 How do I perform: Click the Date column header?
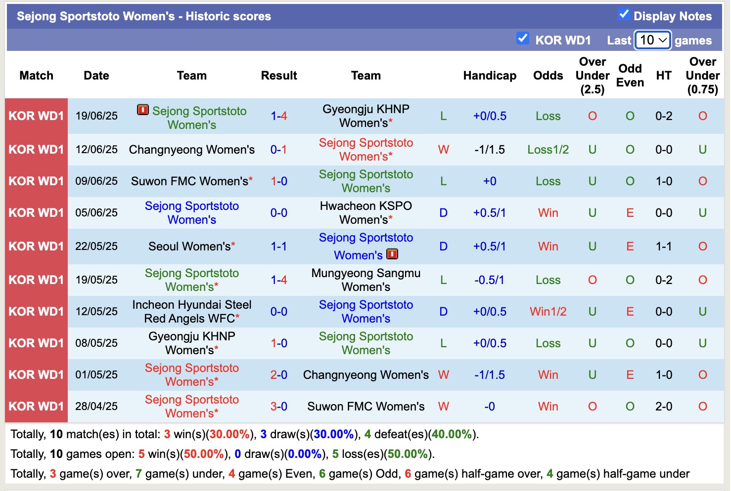point(96,76)
